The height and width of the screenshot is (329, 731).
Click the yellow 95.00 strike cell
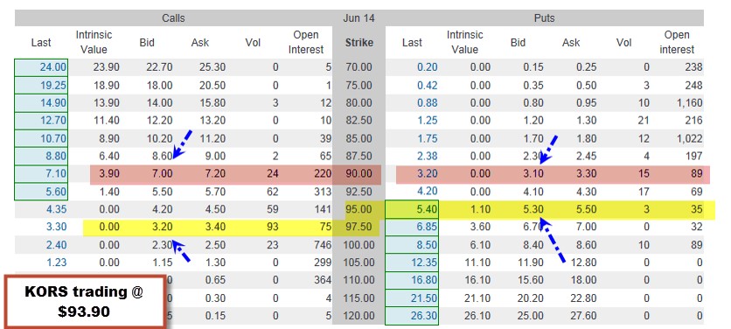359,209
